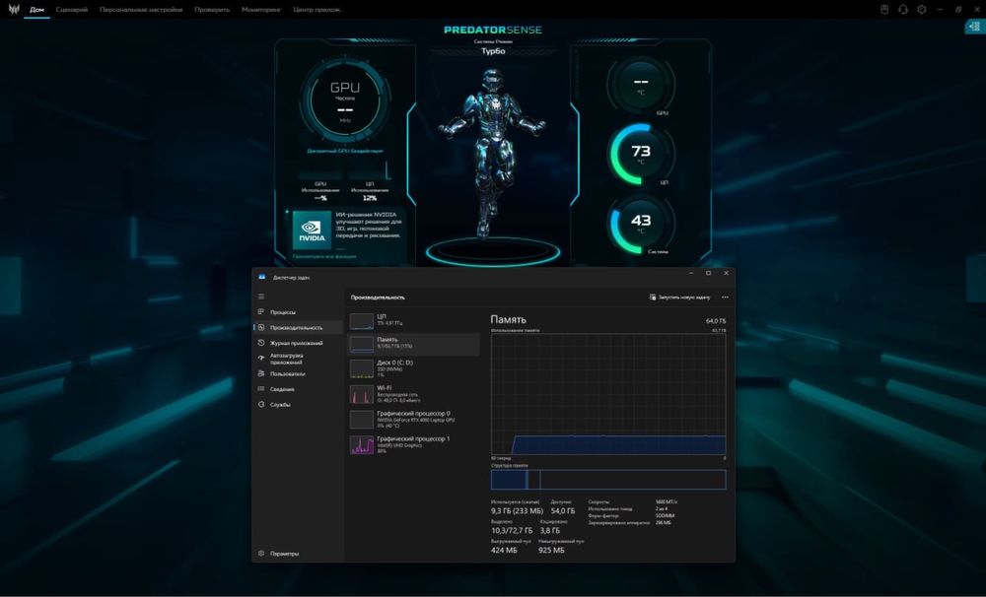This screenshot has height=597, width=986.
Task: Select the Wi-Fi performance entry
Action: click(413, 394)
